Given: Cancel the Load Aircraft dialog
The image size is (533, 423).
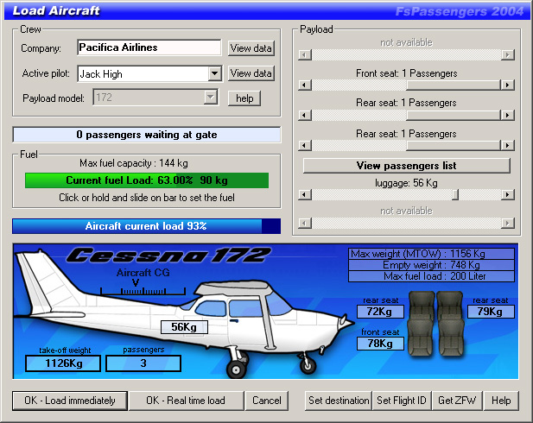Looking at the screenshot, I should [266, 401].
